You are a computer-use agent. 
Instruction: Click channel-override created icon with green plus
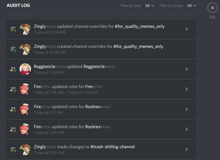coord(13,49)
